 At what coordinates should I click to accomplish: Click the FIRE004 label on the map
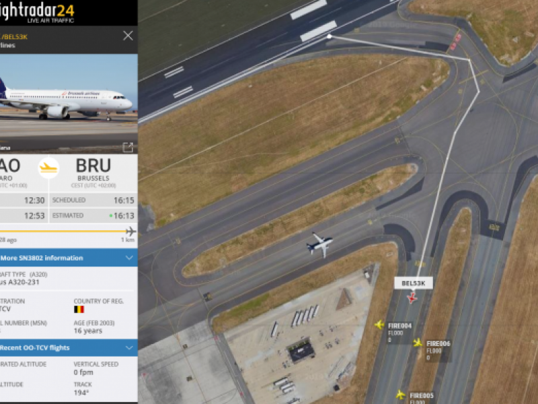tap(399, 326)
